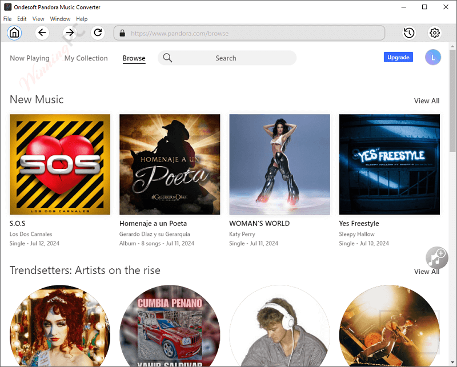Click 'Single - Jul 12, 2024' text
The width and height of the screenshot is (457, 367).
(x=34, y=243)
